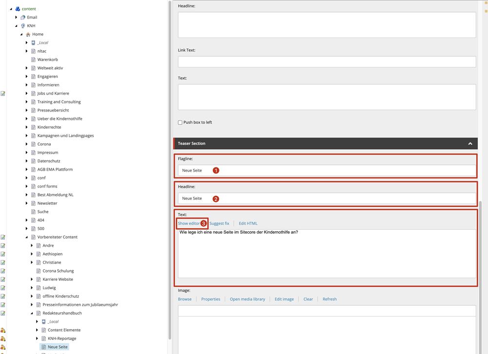The width and height of the screenshot is (488, 354).
Task: Expand the KNH-Reportage tree node
Action: click(x=37, y=338)
